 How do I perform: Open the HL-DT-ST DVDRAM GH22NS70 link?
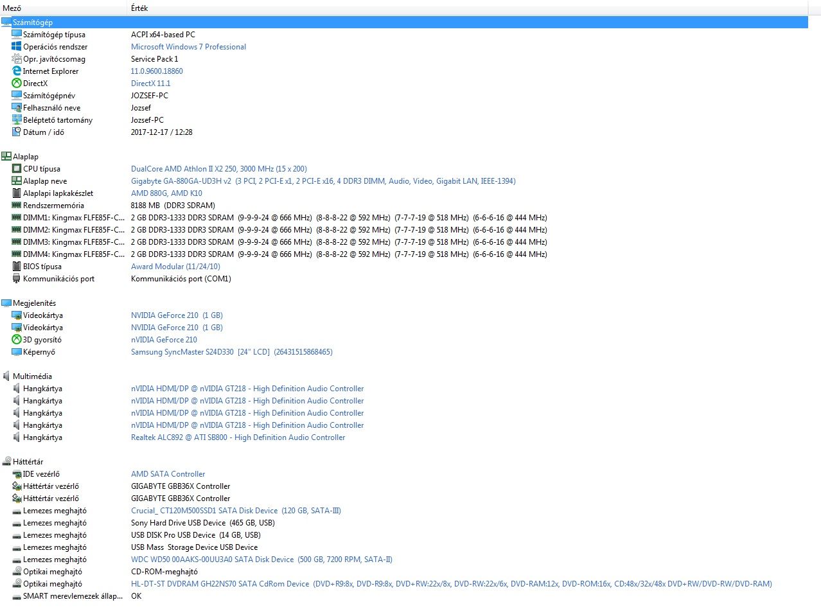coord(452,584)
